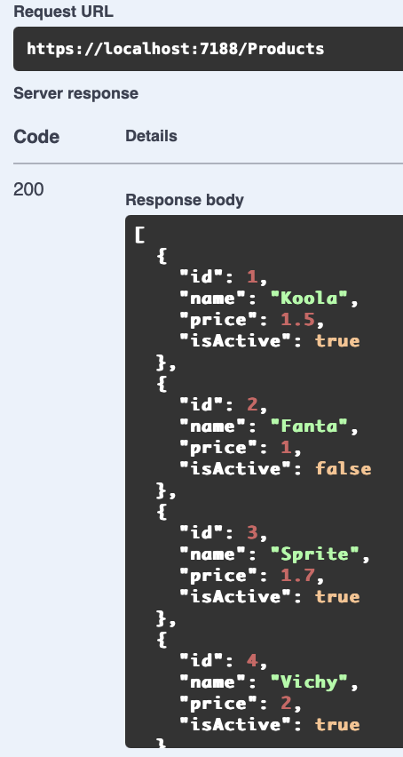Click the price value 1.5
The width and height of the screenshot is (403, 757).
click(x=297, y=320)
